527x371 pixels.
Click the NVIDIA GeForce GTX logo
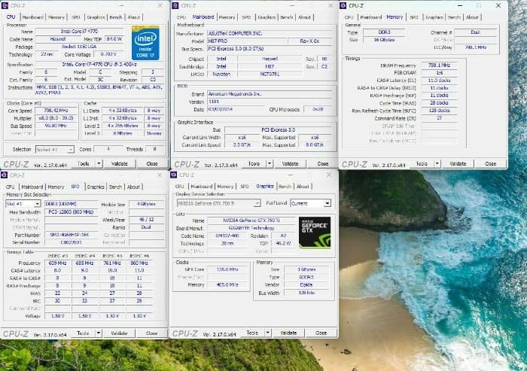point(315,233)
